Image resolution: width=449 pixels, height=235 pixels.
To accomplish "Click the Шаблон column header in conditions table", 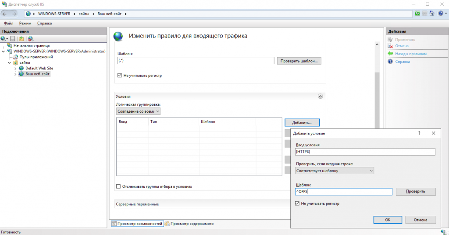I will tap(228, 122).
